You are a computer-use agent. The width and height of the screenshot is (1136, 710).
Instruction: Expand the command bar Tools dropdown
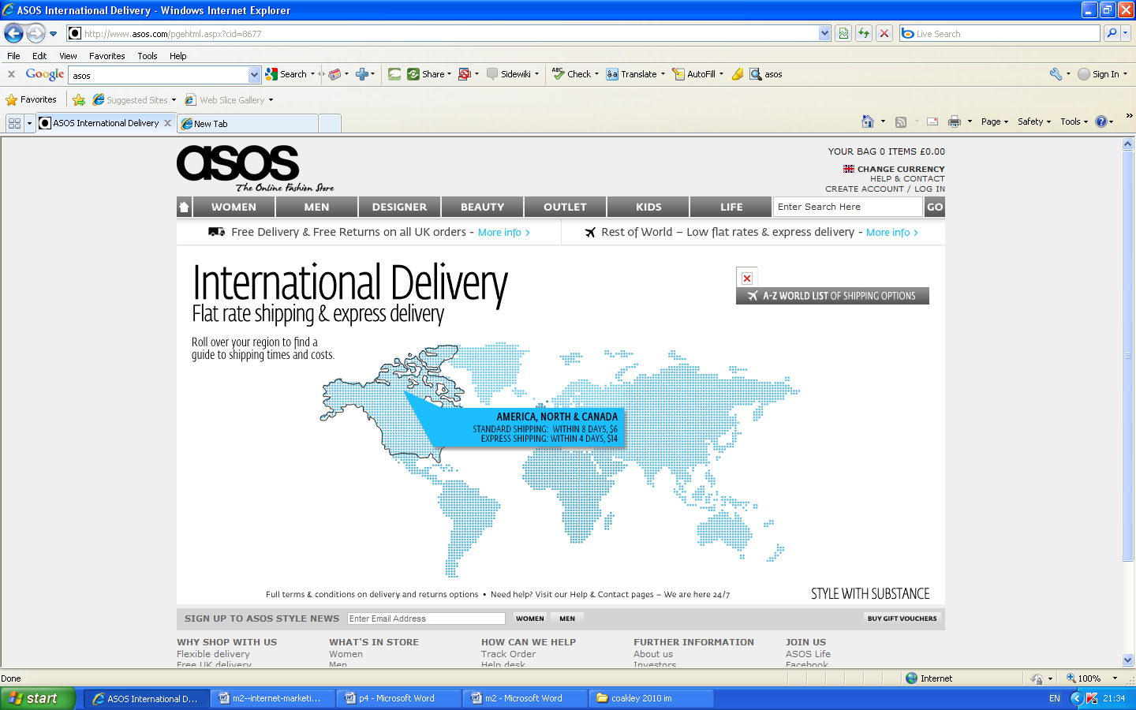pyautogui.click(x=1074, y=121)
